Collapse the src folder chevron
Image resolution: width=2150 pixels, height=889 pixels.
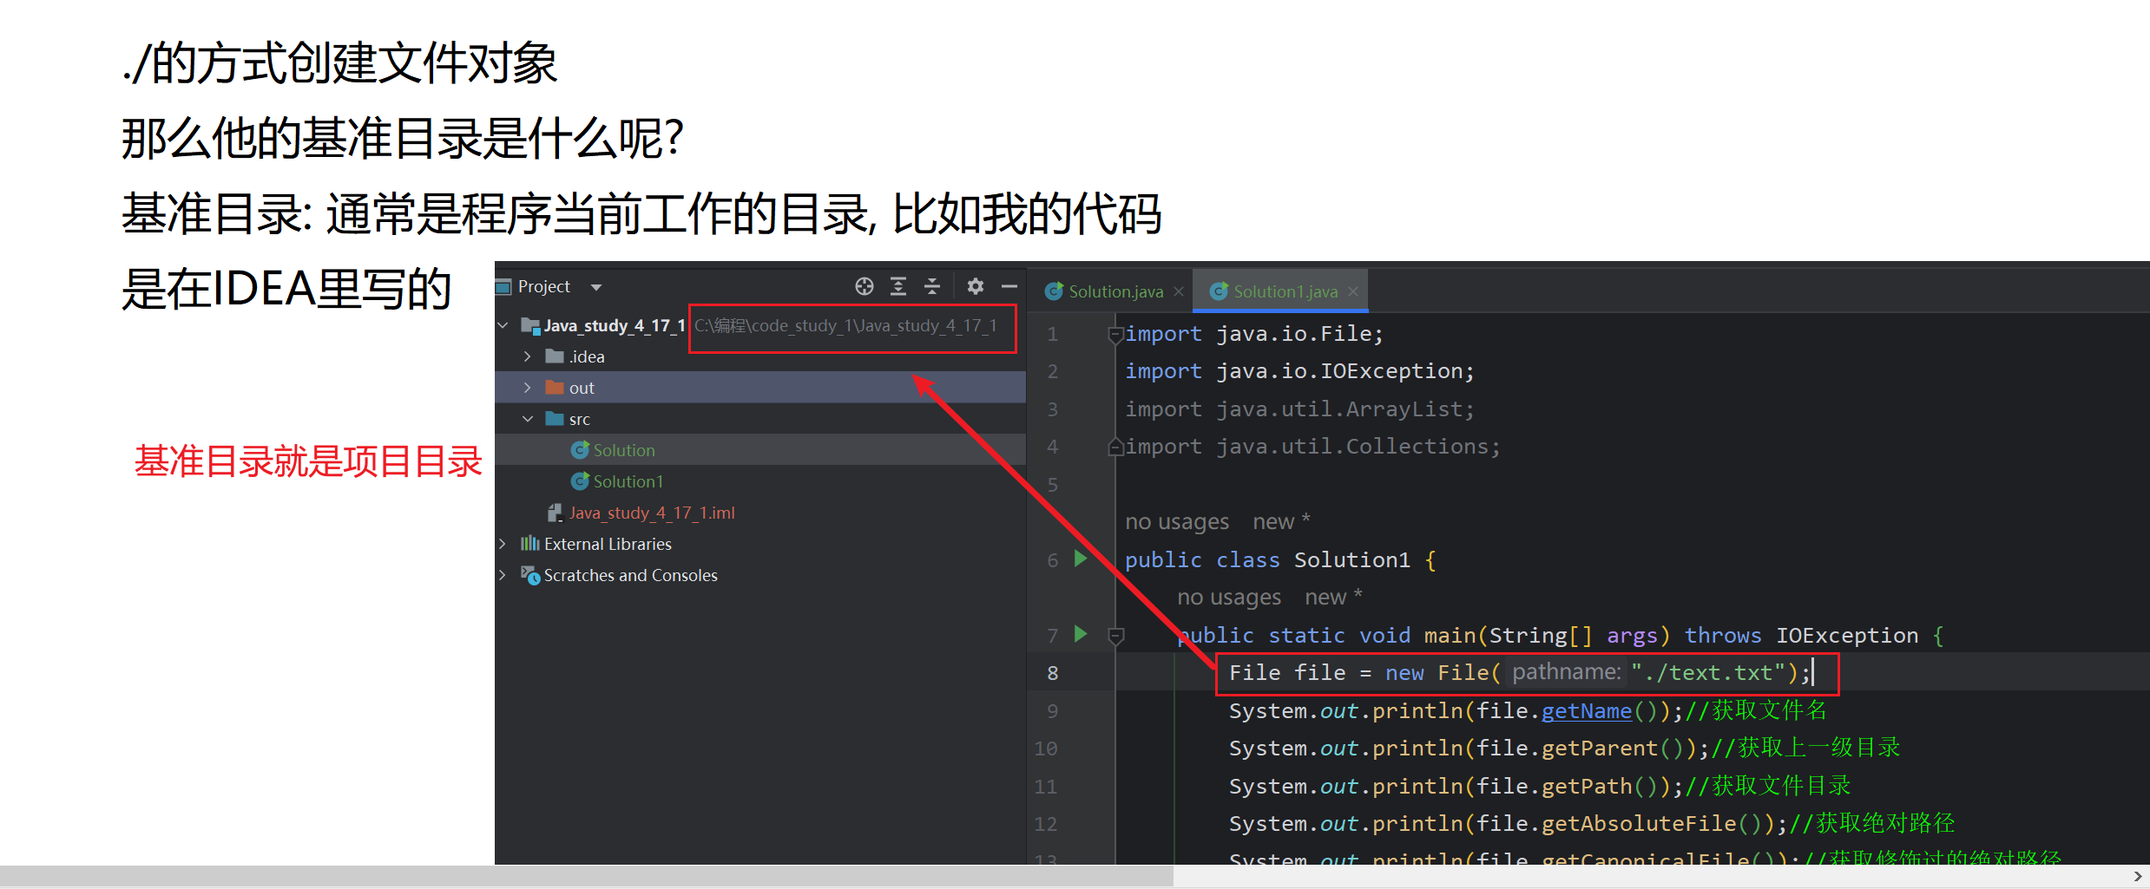(527, 418)
